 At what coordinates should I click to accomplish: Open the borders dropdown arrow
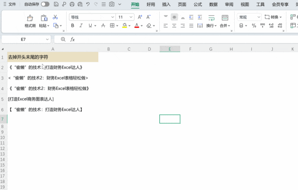click(117, 26)
